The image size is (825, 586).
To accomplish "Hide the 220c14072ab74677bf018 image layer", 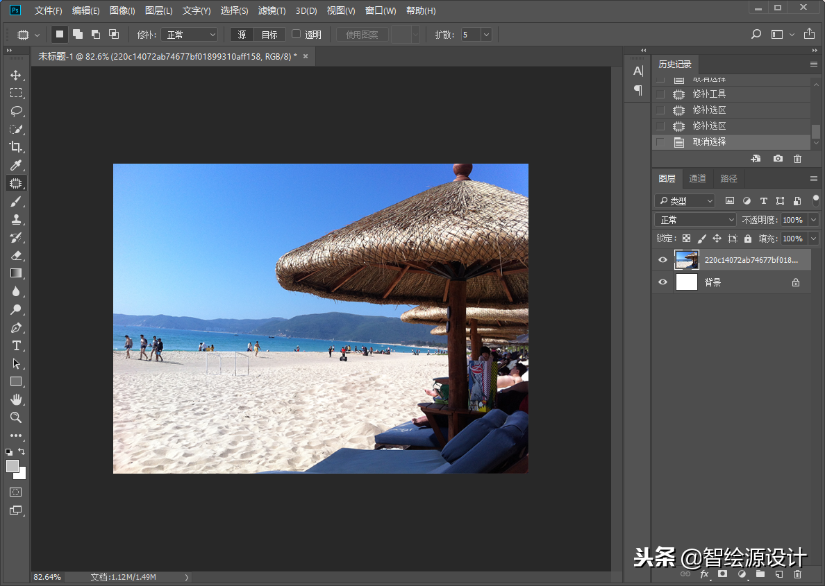I will click(x=662, y=260).
